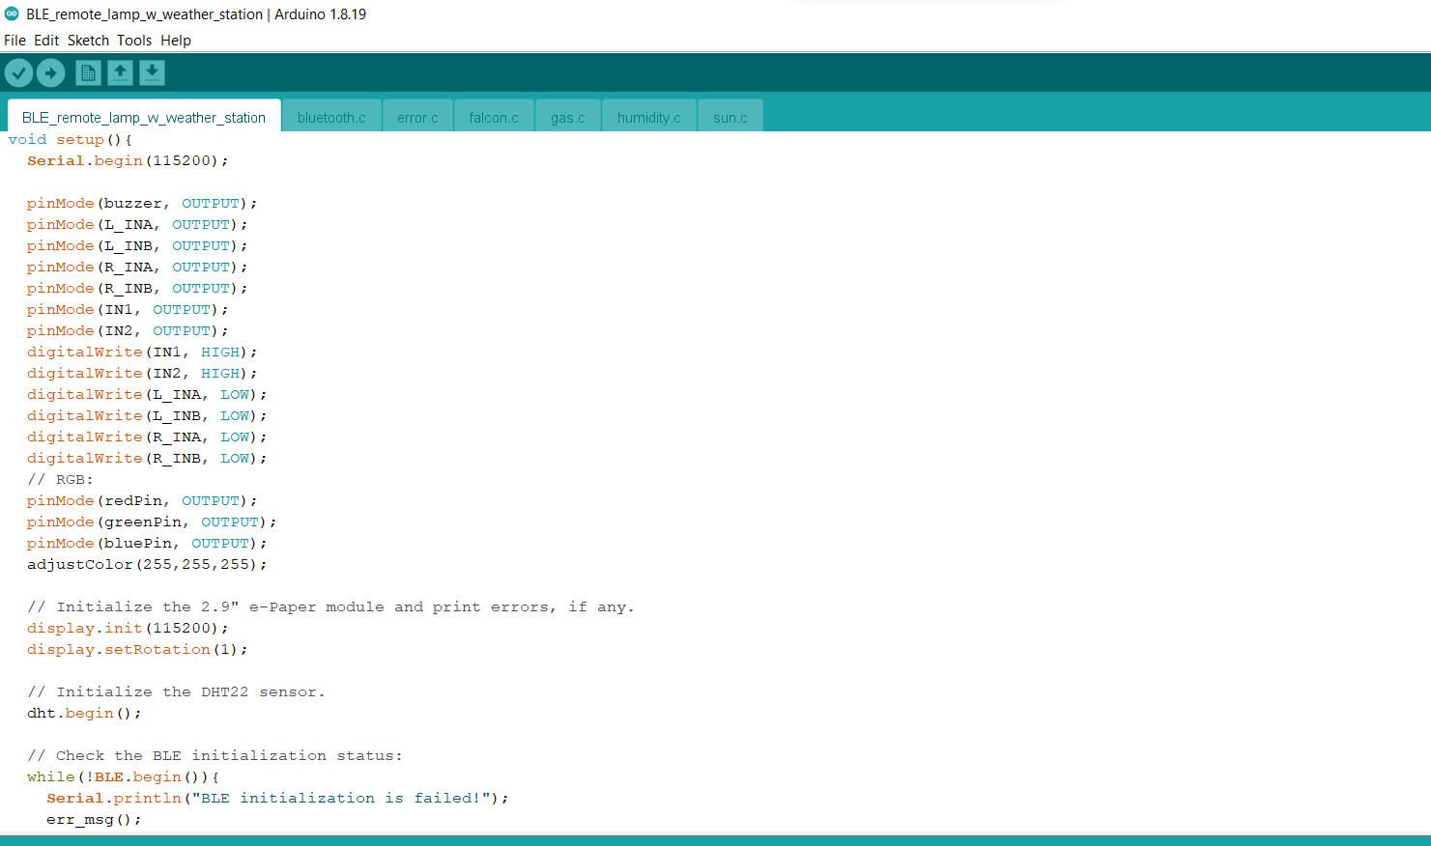Viewport: 1431px width, 846px height.
Task: Switch to the humidity.c tab
Action: (648, 117)
